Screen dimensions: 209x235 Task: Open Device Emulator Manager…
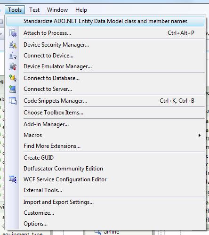pyautogui.click(x=105, y=66)
